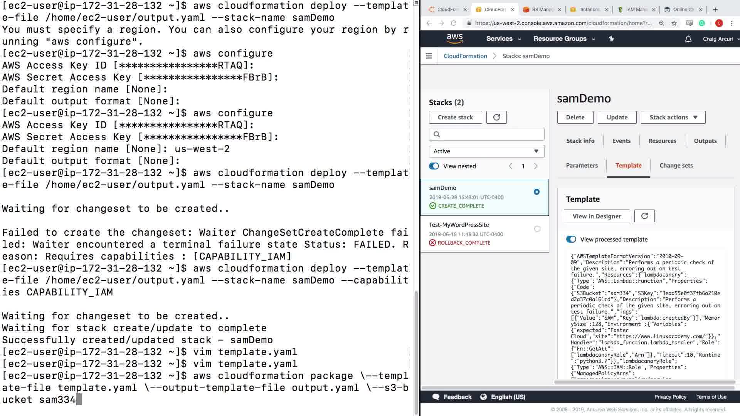Click View in Designer button

point(597,216)
